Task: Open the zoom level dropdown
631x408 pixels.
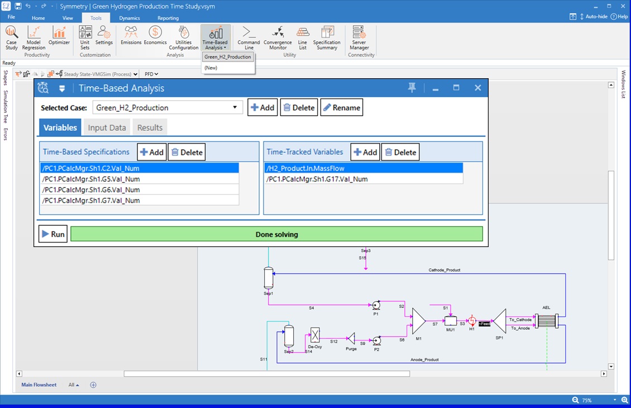Action: pos(615,400)
